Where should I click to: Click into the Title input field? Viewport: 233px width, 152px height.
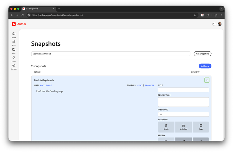click(183, 90)
